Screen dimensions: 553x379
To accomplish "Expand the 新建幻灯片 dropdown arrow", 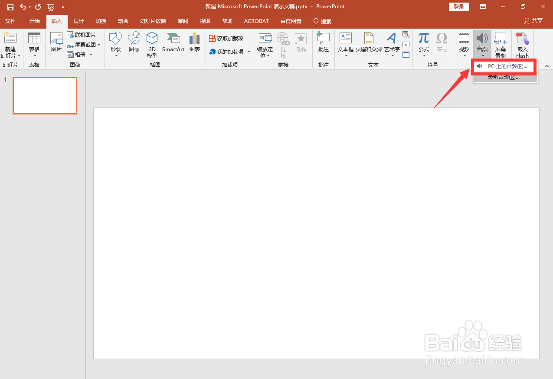I will 19,56.
